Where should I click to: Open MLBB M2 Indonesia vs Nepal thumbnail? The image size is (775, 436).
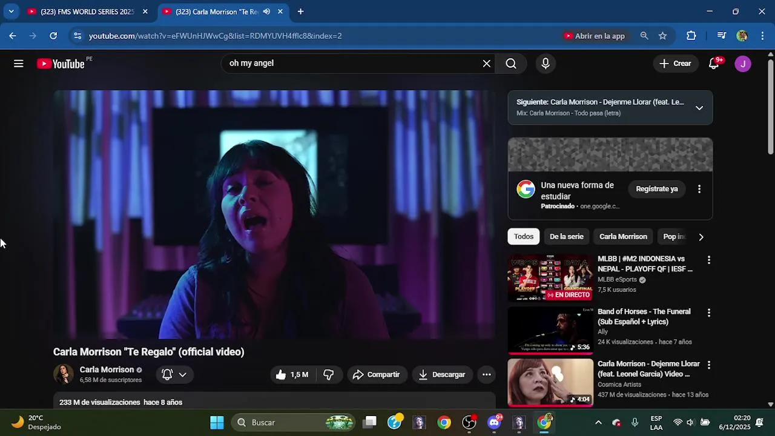[x=550, y=278]
